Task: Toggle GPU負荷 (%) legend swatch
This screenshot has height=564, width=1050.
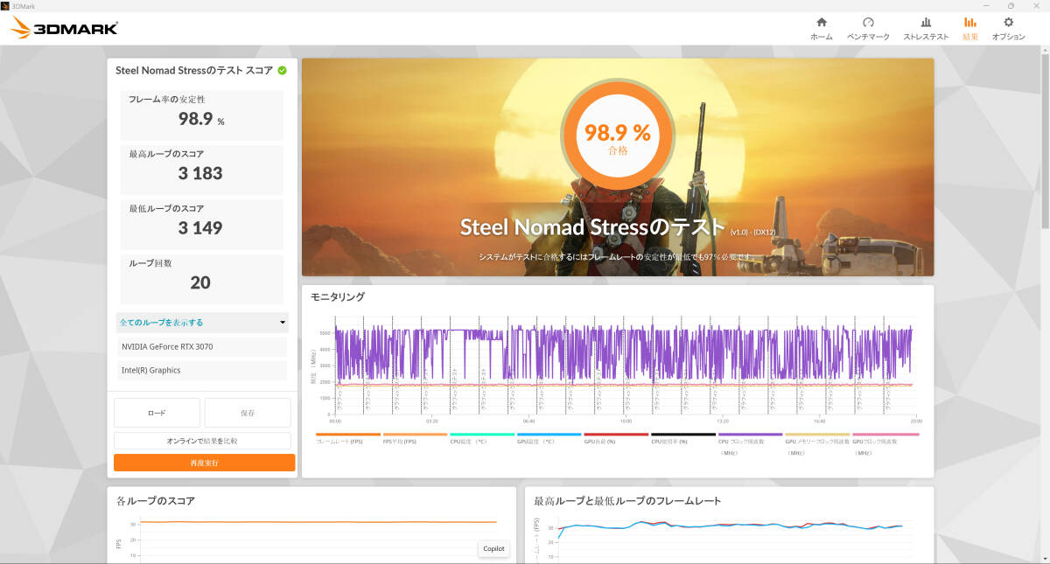Action: point(616,434)
